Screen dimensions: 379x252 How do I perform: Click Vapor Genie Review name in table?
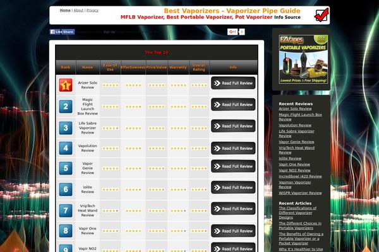point(88,168)
